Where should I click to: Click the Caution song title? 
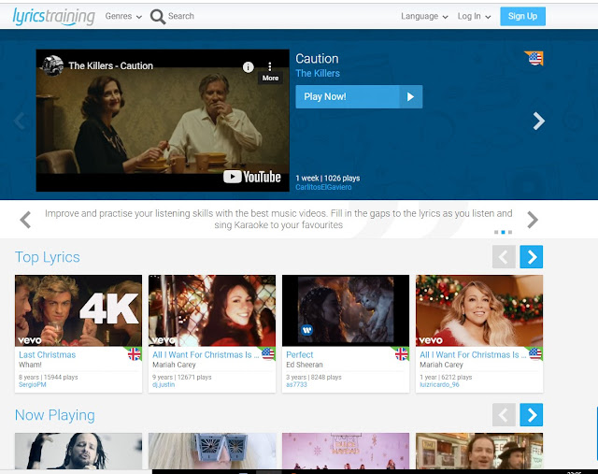[317, 58]
